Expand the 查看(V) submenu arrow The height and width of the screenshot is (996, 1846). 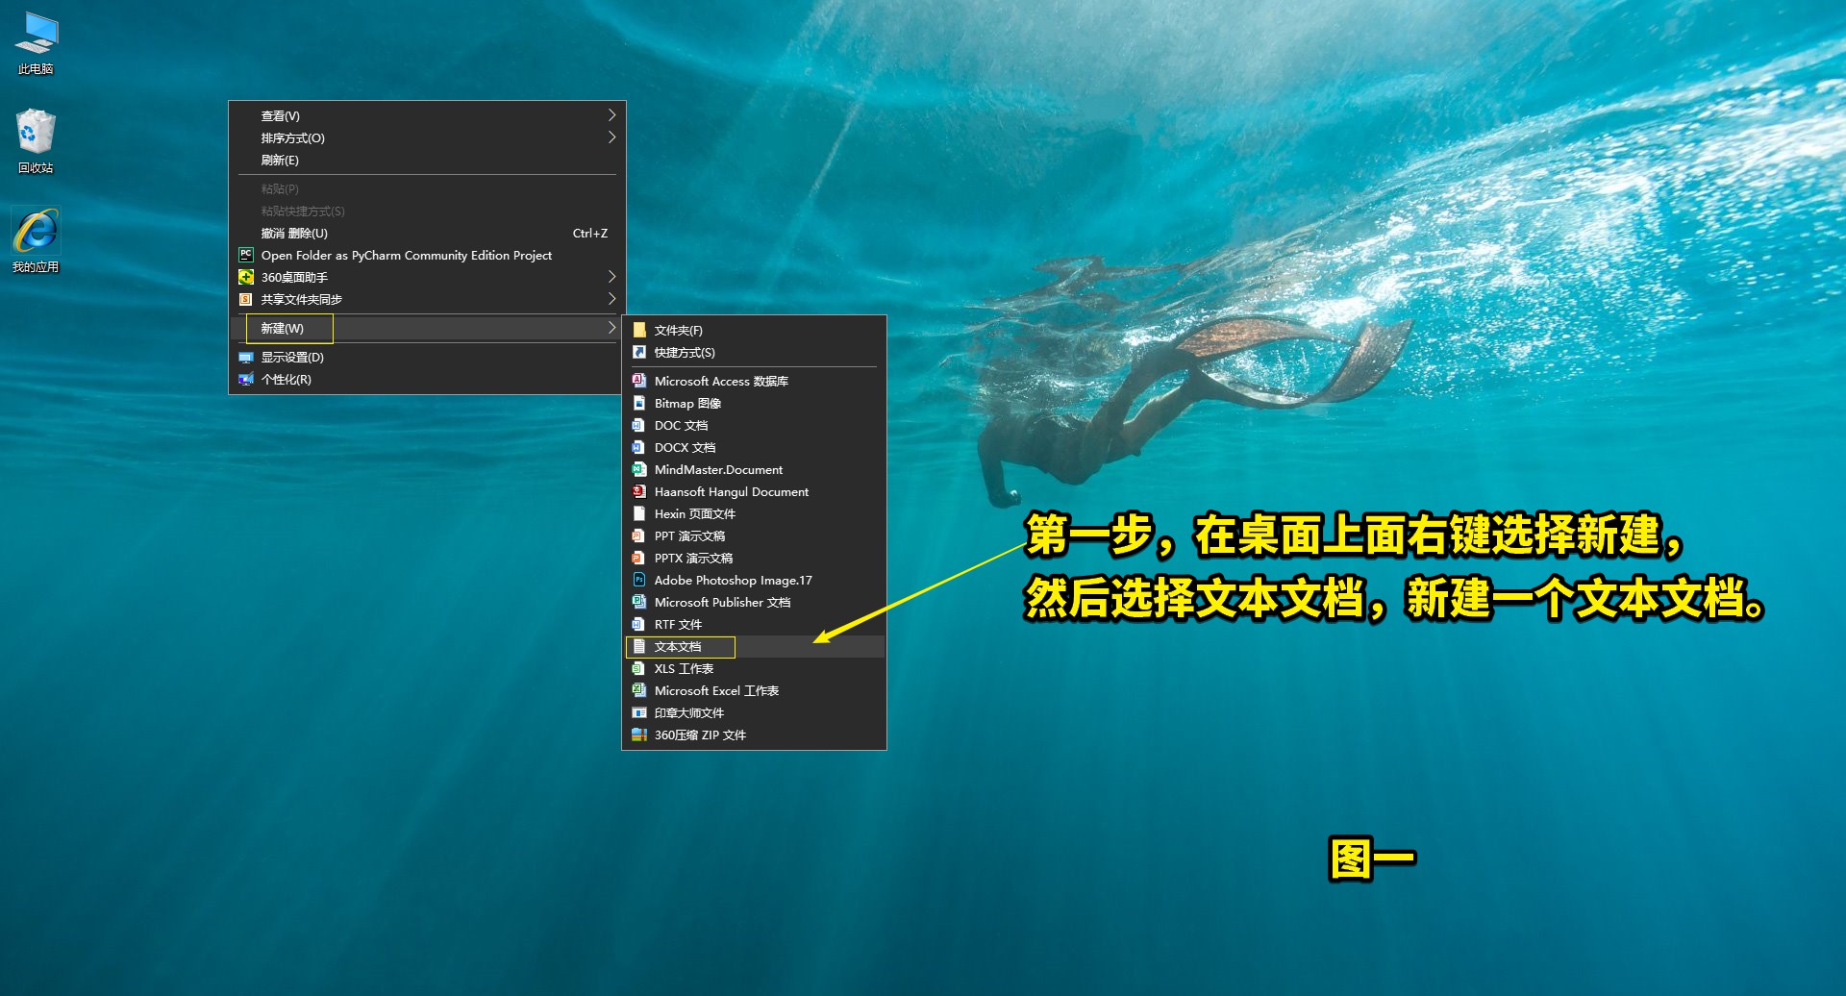click(611, 114)
